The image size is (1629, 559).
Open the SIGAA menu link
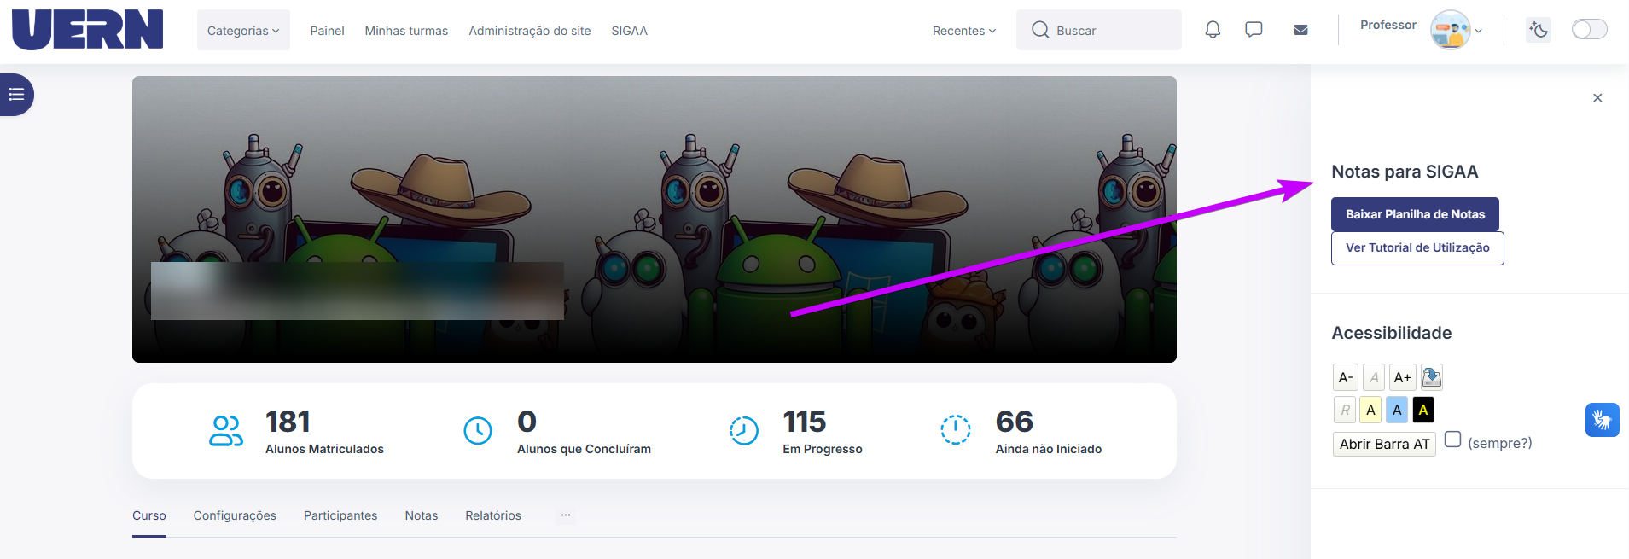(x=629, y=31)
